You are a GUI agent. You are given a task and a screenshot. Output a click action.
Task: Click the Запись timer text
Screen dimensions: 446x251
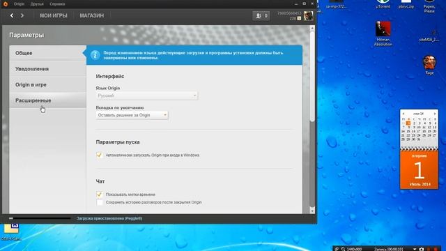pyautogui.click(x=389, y=249)
